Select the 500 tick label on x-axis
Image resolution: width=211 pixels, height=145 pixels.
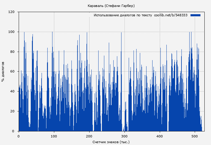pos(195,136)
